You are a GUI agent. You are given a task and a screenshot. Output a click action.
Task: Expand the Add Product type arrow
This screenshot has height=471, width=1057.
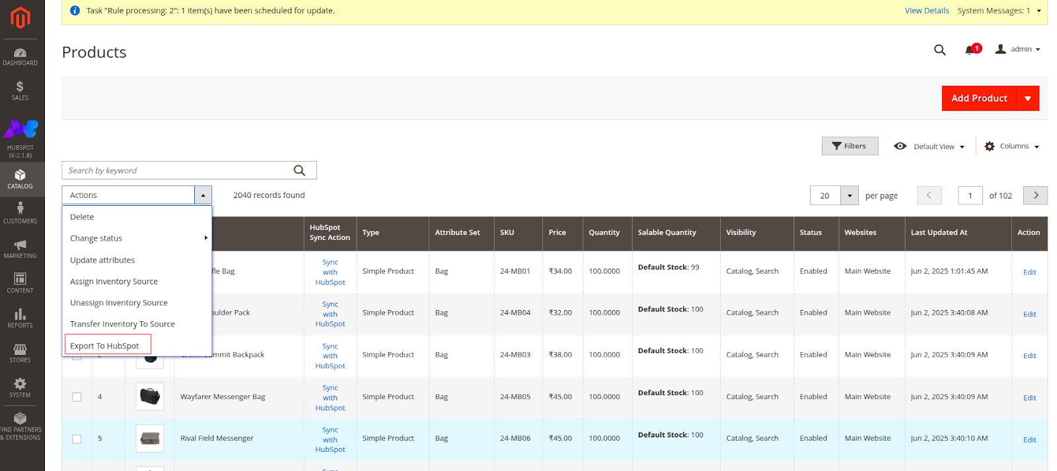tap(1028, 98)
